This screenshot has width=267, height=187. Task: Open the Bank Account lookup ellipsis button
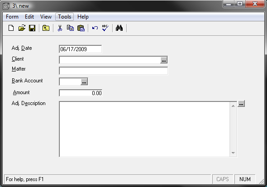84,82
